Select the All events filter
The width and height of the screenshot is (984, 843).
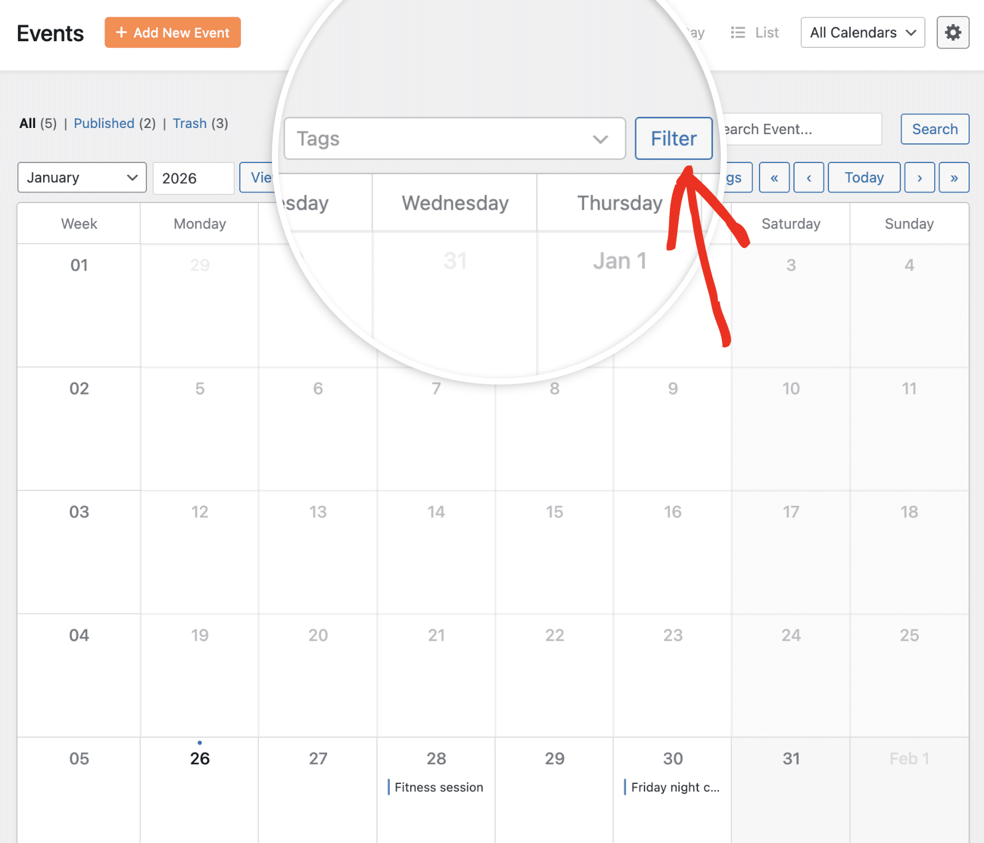click(27, 123)
